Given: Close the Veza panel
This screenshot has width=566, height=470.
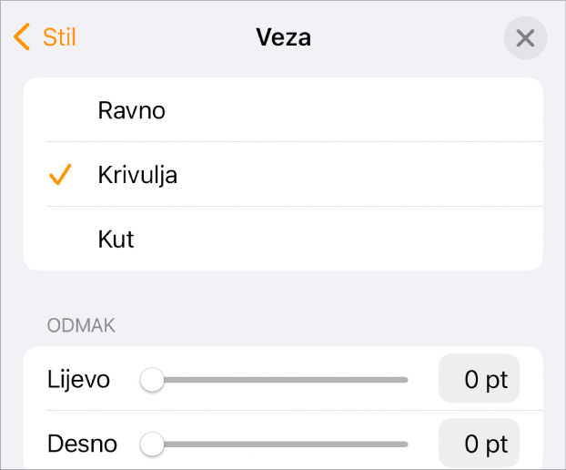Looking at the screenshot, I should pos(525,38).
